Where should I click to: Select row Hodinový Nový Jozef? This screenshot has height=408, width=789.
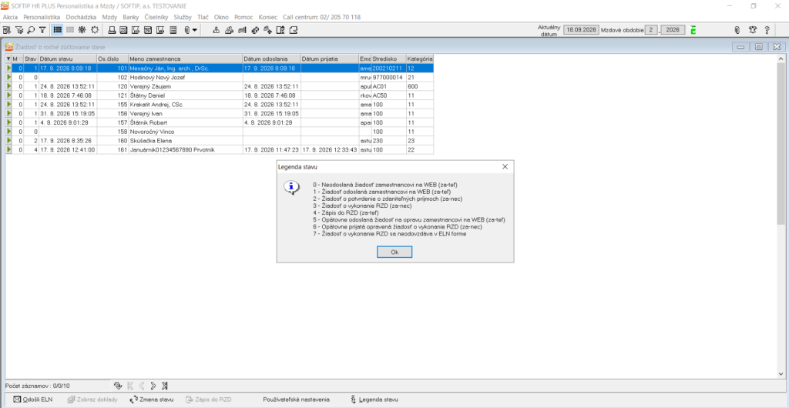tap(219, 78)
